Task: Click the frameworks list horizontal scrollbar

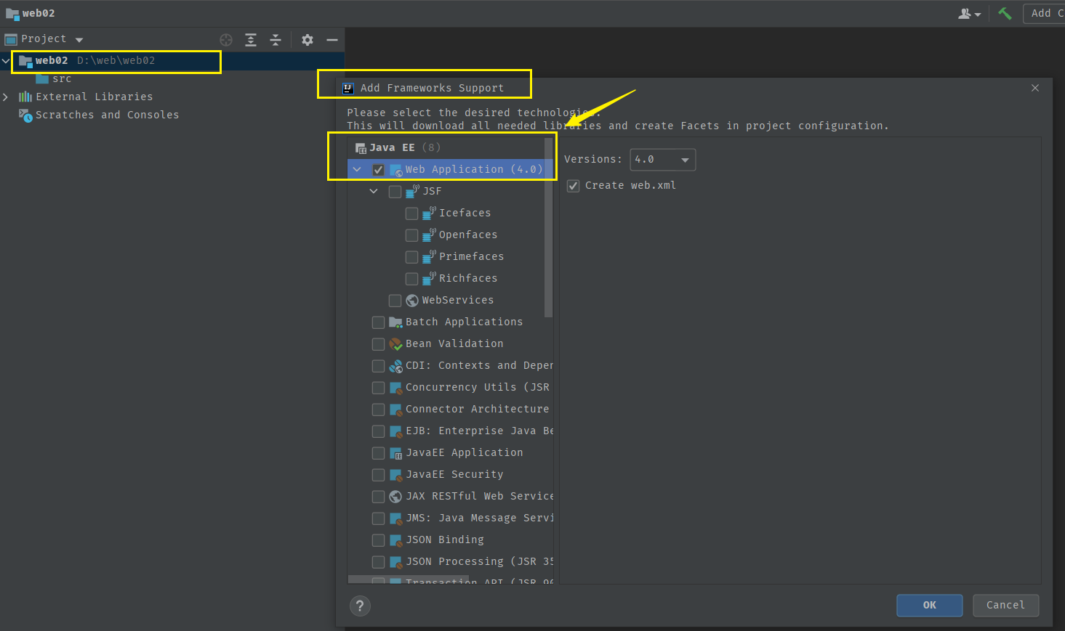Action: coord(409,579)
